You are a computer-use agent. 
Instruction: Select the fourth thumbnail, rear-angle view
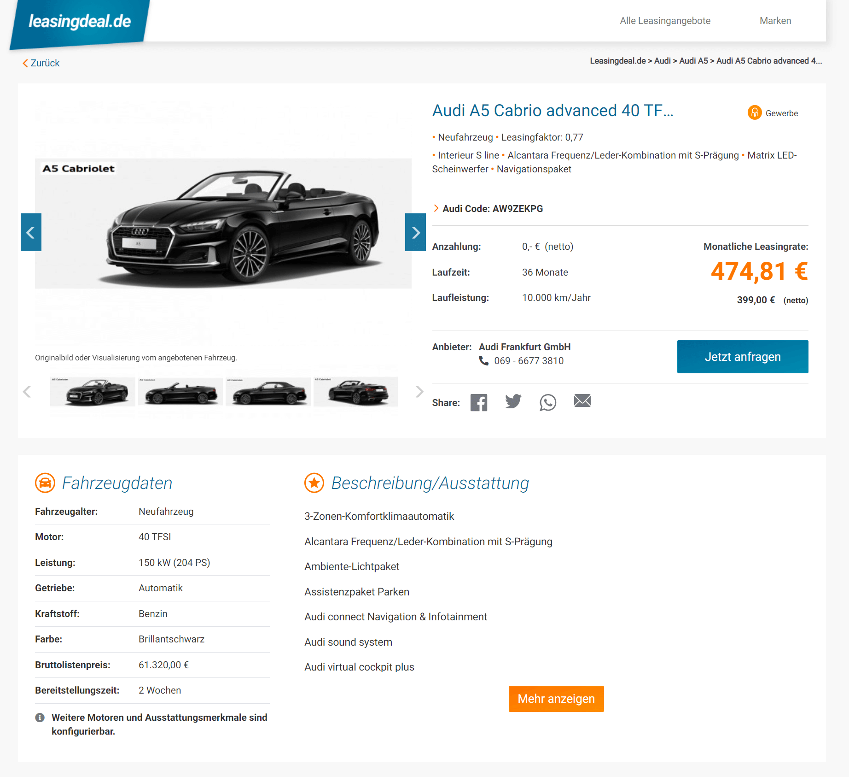tap(355, 392)
